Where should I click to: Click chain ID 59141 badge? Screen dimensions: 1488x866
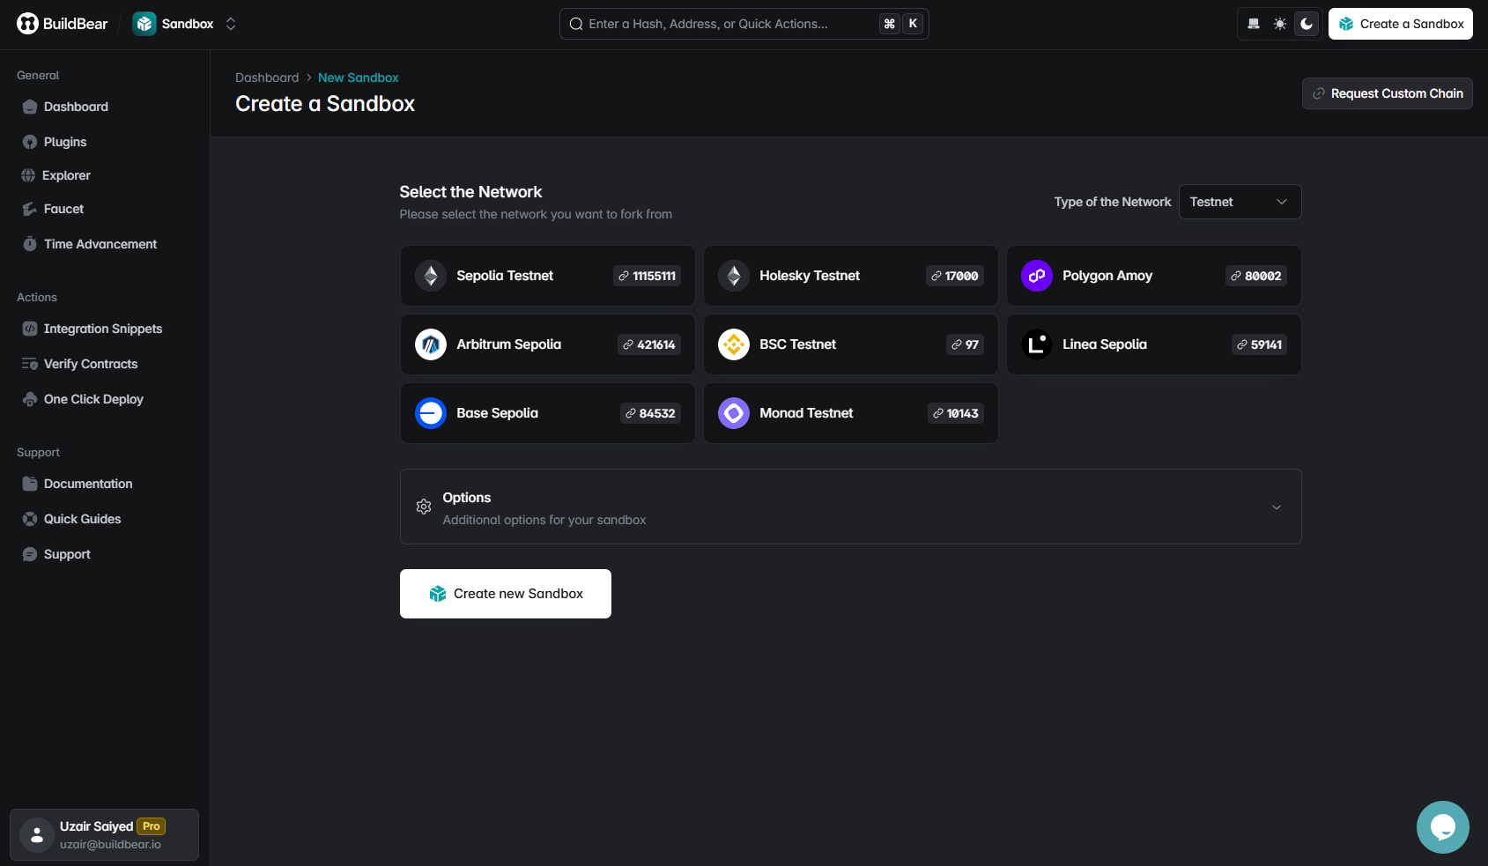click(1259, 344)
